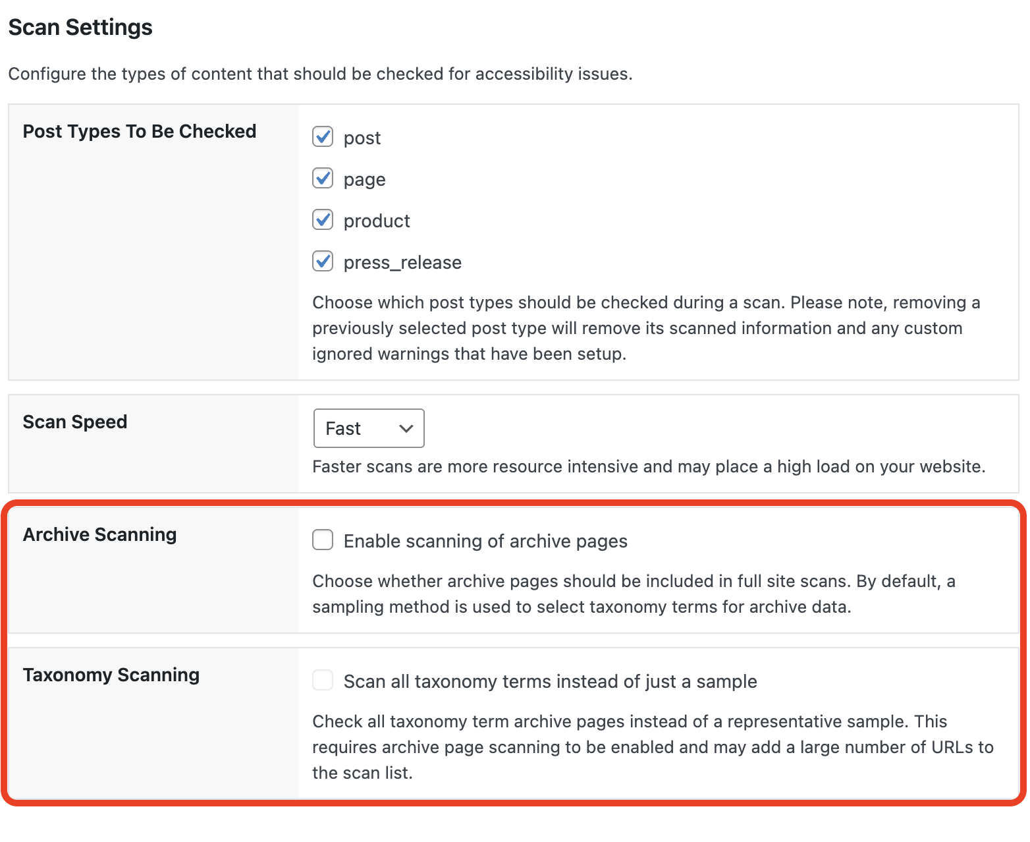
Task: Click the Taxonomy Scanning row label
Action: (x=111, y=674)
